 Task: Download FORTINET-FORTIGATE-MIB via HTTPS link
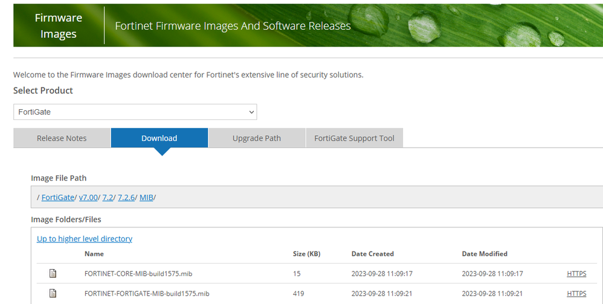tap(576, 293)
